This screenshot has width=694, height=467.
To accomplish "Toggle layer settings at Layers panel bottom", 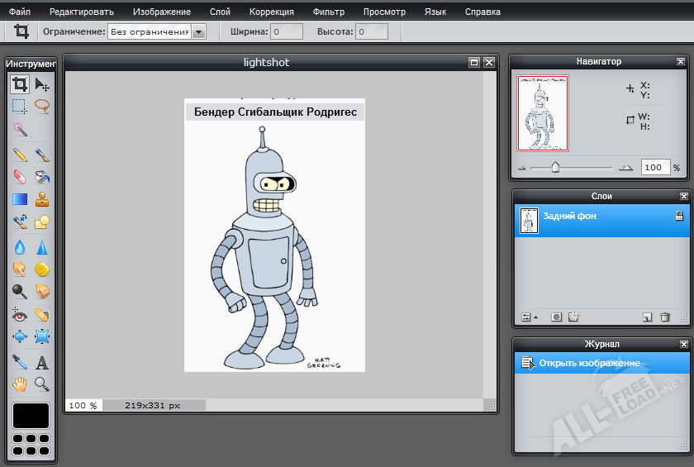I will tap(527, 317).
